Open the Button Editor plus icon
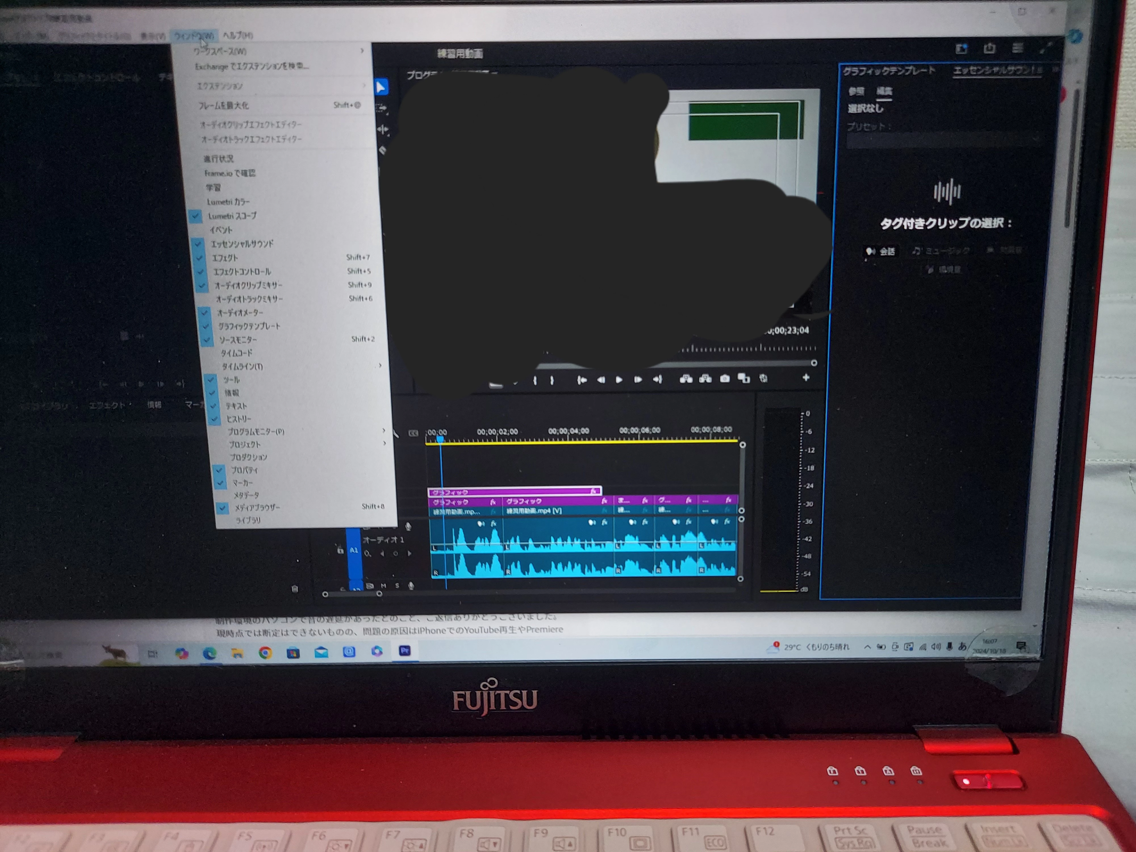This screenshot has width=1136, height=852. click(805, 377)
